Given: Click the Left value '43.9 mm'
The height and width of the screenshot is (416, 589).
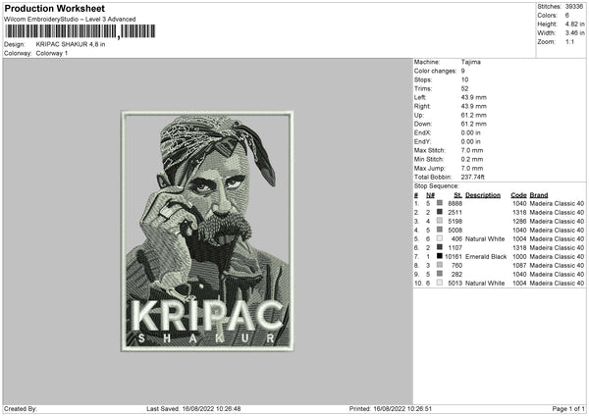Looking at the screenshot, I should 474,97.
